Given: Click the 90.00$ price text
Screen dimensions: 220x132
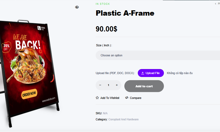Looking at the screenshot, I should tap(106, 29).
